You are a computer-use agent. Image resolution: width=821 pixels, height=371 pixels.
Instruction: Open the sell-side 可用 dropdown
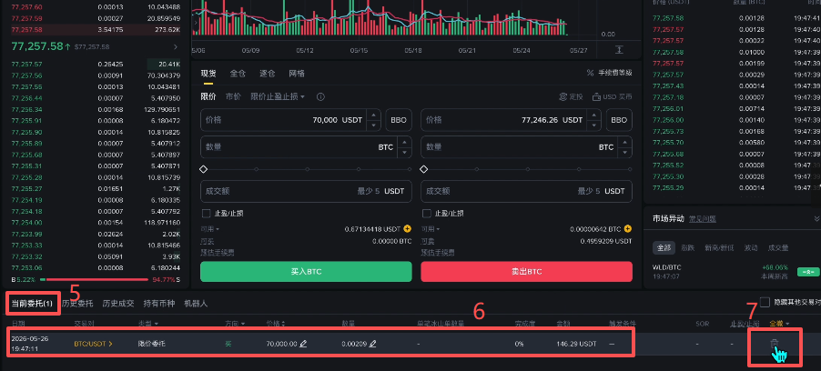coord(430,229)
